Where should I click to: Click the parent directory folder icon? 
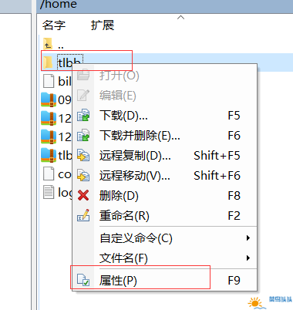coord(48,44)
